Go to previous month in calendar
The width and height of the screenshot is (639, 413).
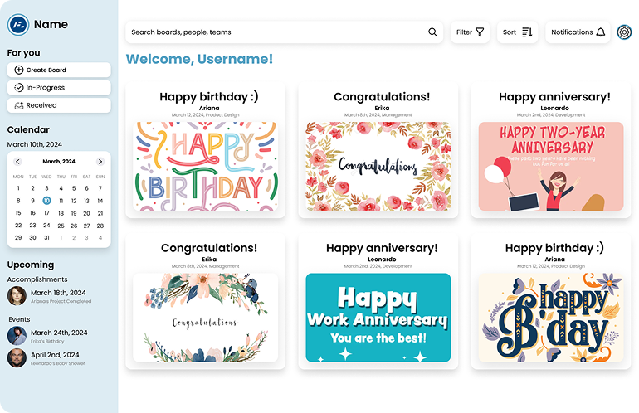(x=17, y=162)
